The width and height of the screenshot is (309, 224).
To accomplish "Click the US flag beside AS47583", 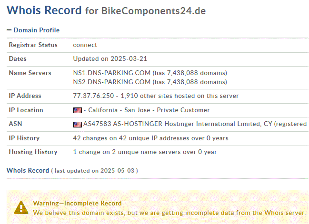I will 78,125.
